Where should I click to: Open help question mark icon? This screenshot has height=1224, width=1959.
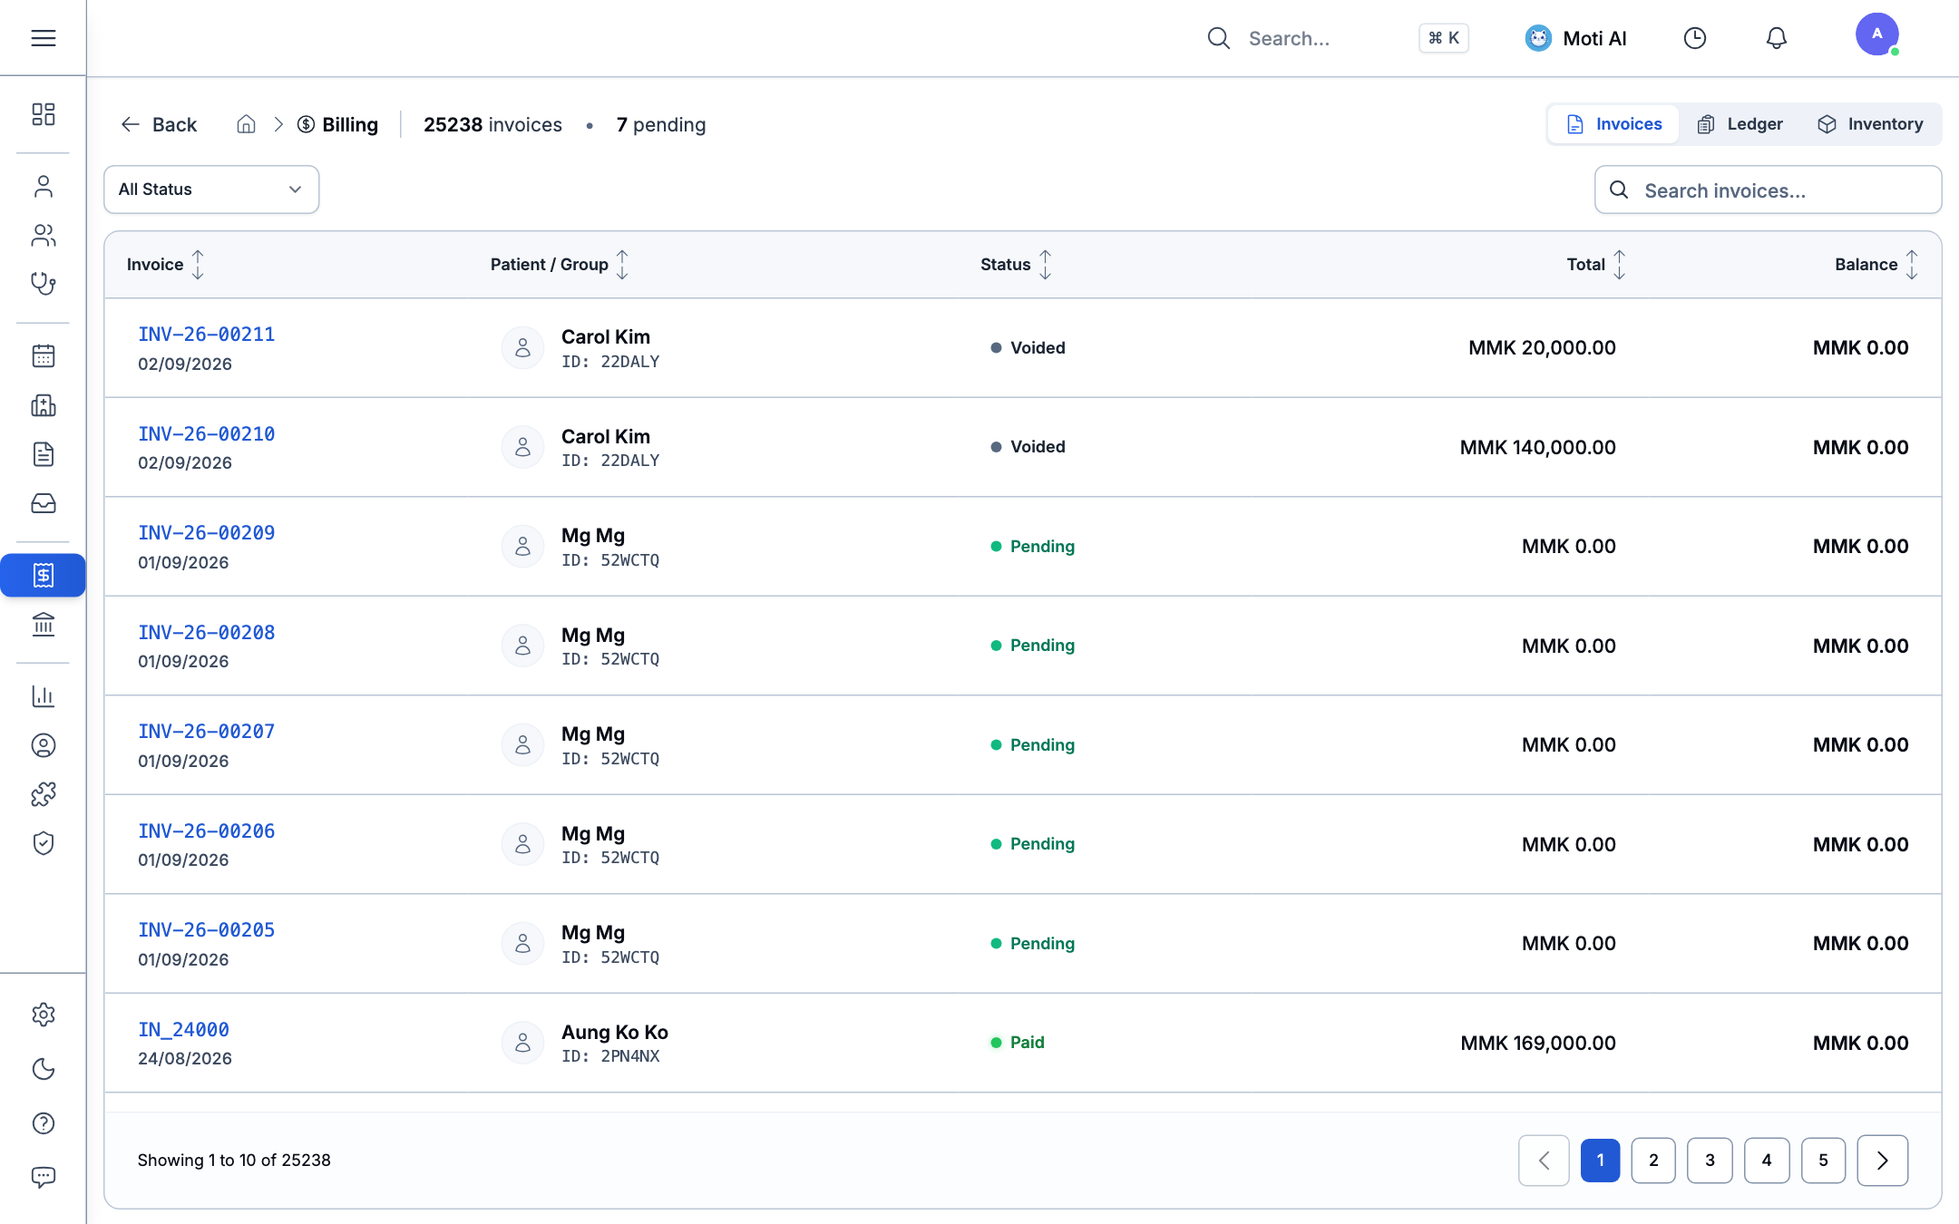click(43, 1123)
